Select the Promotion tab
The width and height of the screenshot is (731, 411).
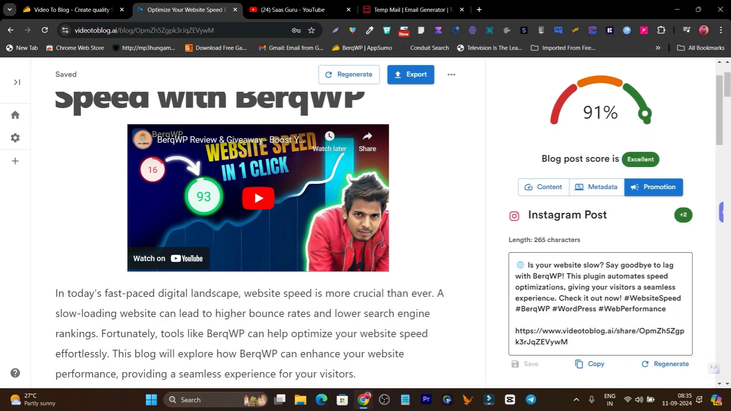point(654,187)
